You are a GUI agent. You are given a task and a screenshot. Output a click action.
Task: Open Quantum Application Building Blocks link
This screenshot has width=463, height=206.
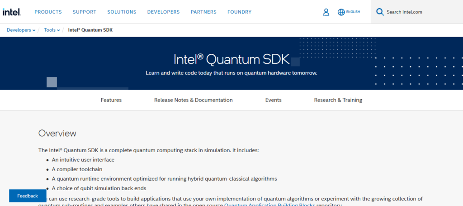269,205
